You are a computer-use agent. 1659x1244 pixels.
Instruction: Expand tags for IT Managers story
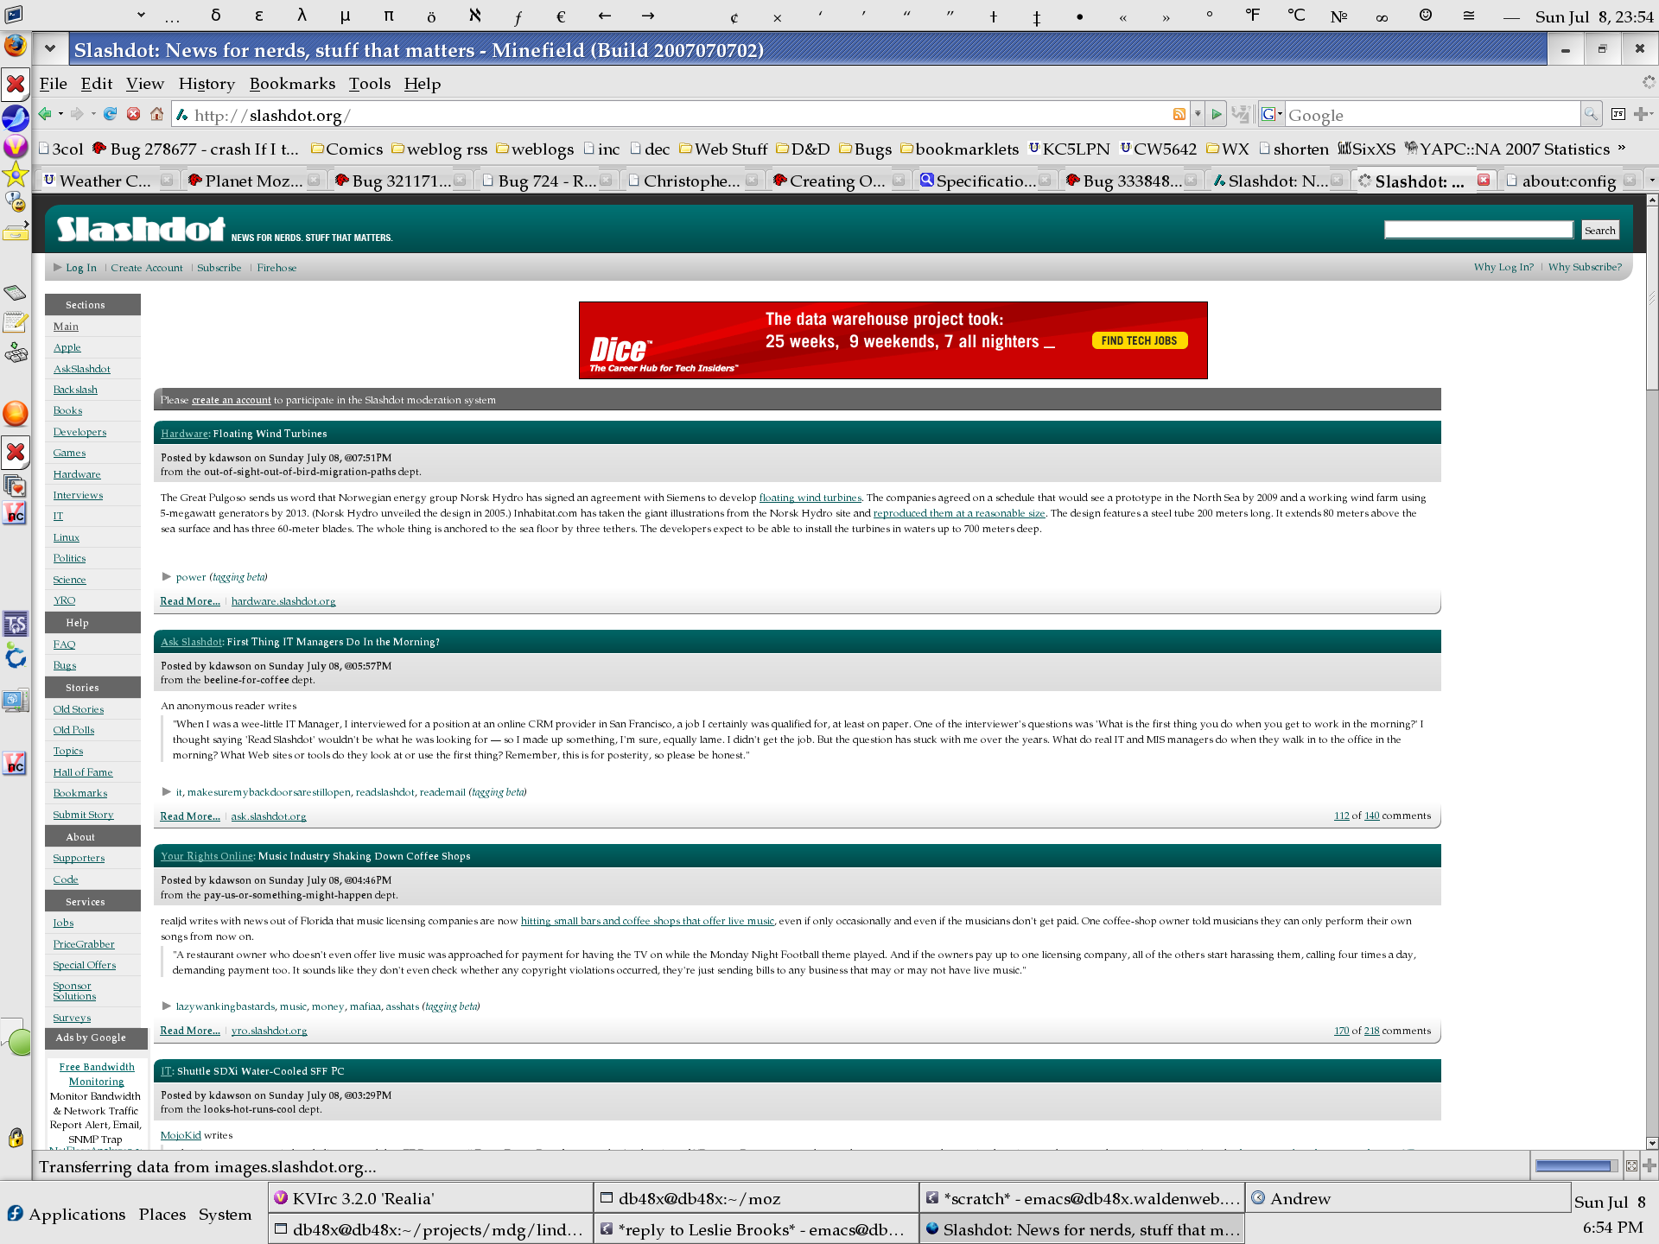(167, 791)
